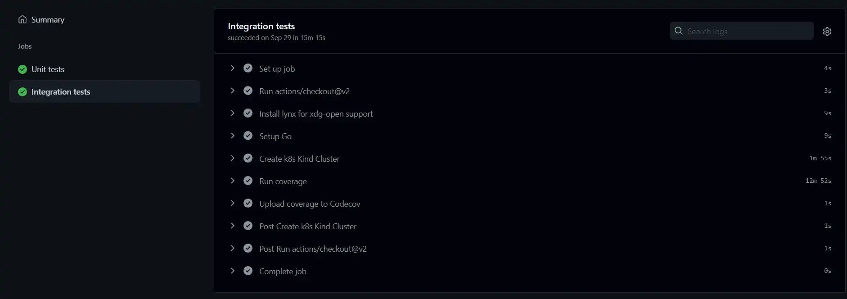Open the Run actions/checkout@v2 step log
The image size is (847, 299).
304,91
